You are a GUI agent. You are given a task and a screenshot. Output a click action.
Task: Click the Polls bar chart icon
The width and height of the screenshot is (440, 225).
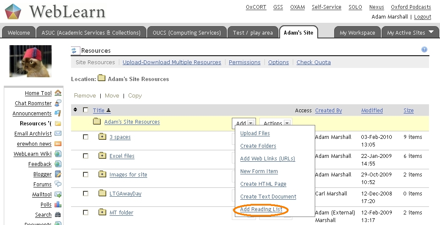click(x=58, y=204)
